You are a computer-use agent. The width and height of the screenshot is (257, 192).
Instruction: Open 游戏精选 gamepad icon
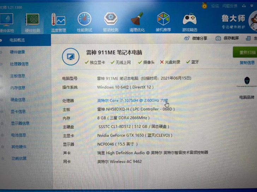pyautogui.click(x=190, y=19)
